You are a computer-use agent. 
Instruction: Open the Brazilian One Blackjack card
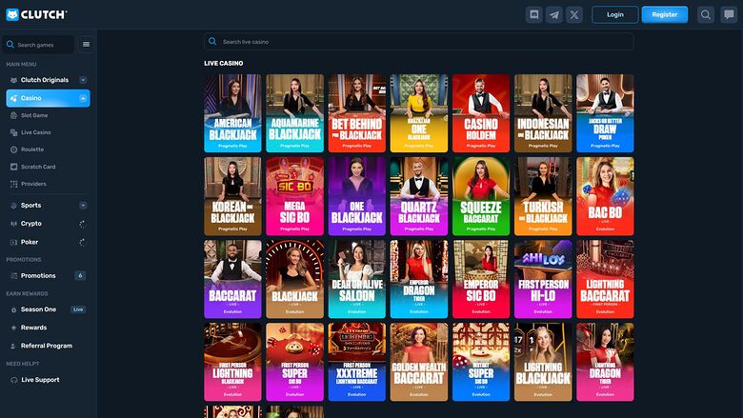point(419,113)
